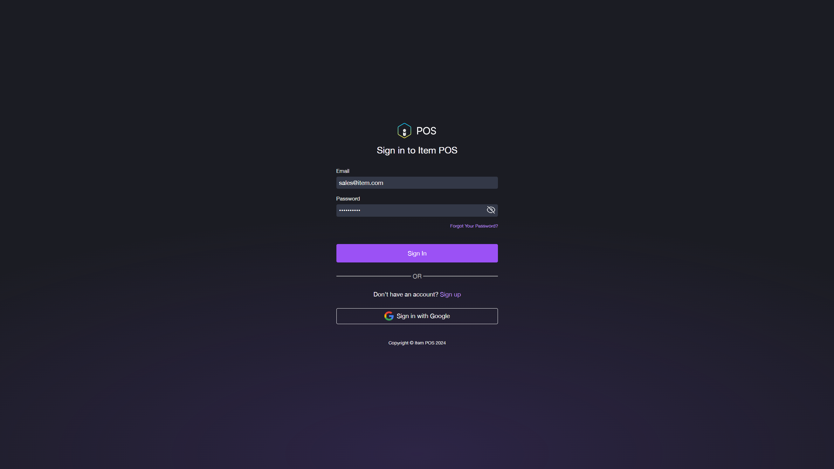Open the Forgot Your Password? link
The width and height of the screenshot is (834, 469).
pos(474,226)
